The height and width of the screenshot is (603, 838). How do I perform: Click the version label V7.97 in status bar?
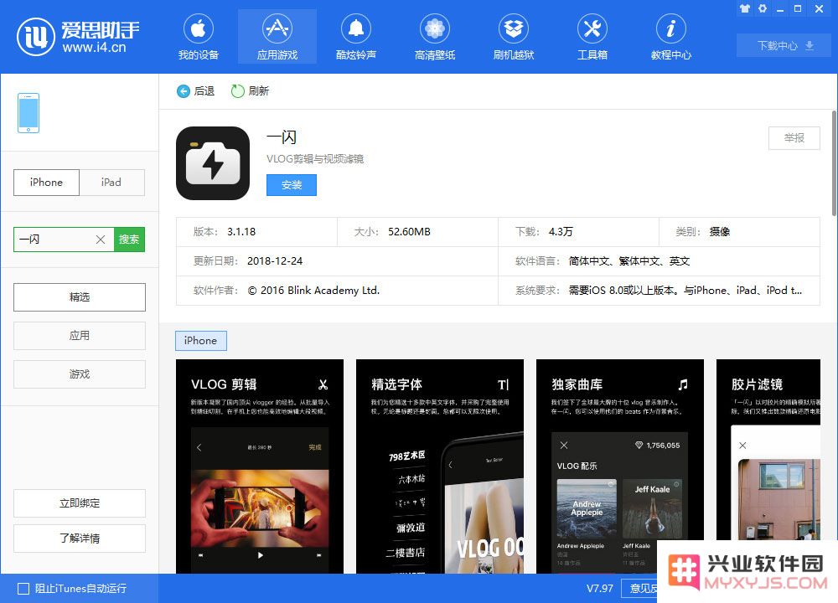600,589
